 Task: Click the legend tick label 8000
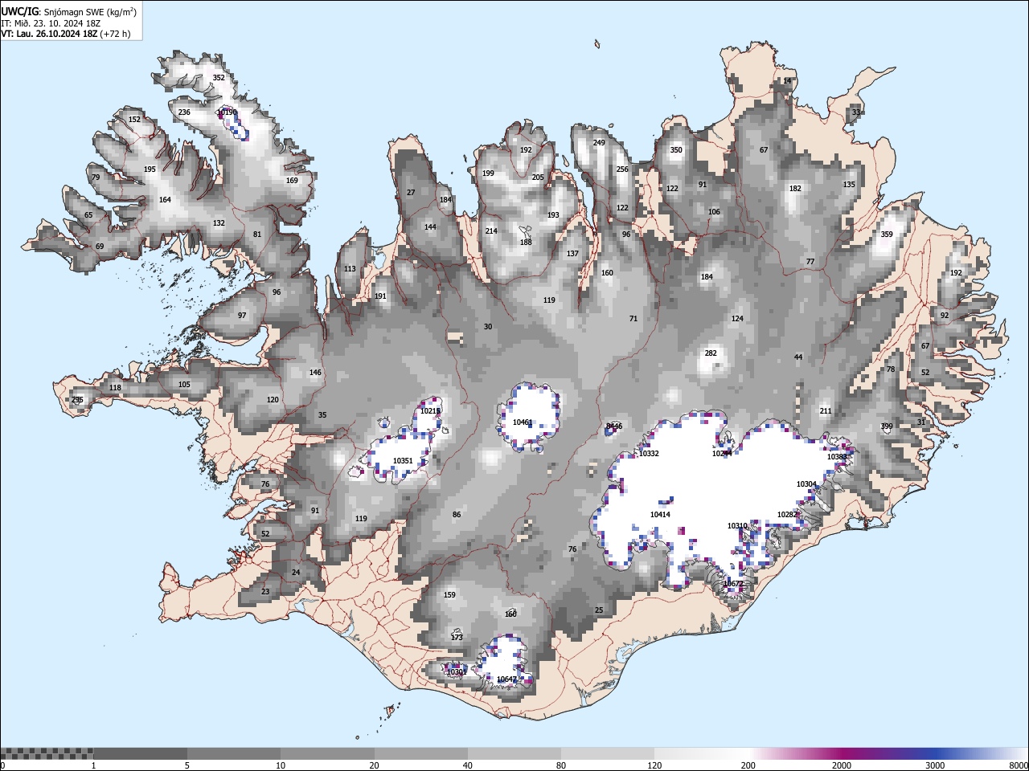tap(1019, 765)
